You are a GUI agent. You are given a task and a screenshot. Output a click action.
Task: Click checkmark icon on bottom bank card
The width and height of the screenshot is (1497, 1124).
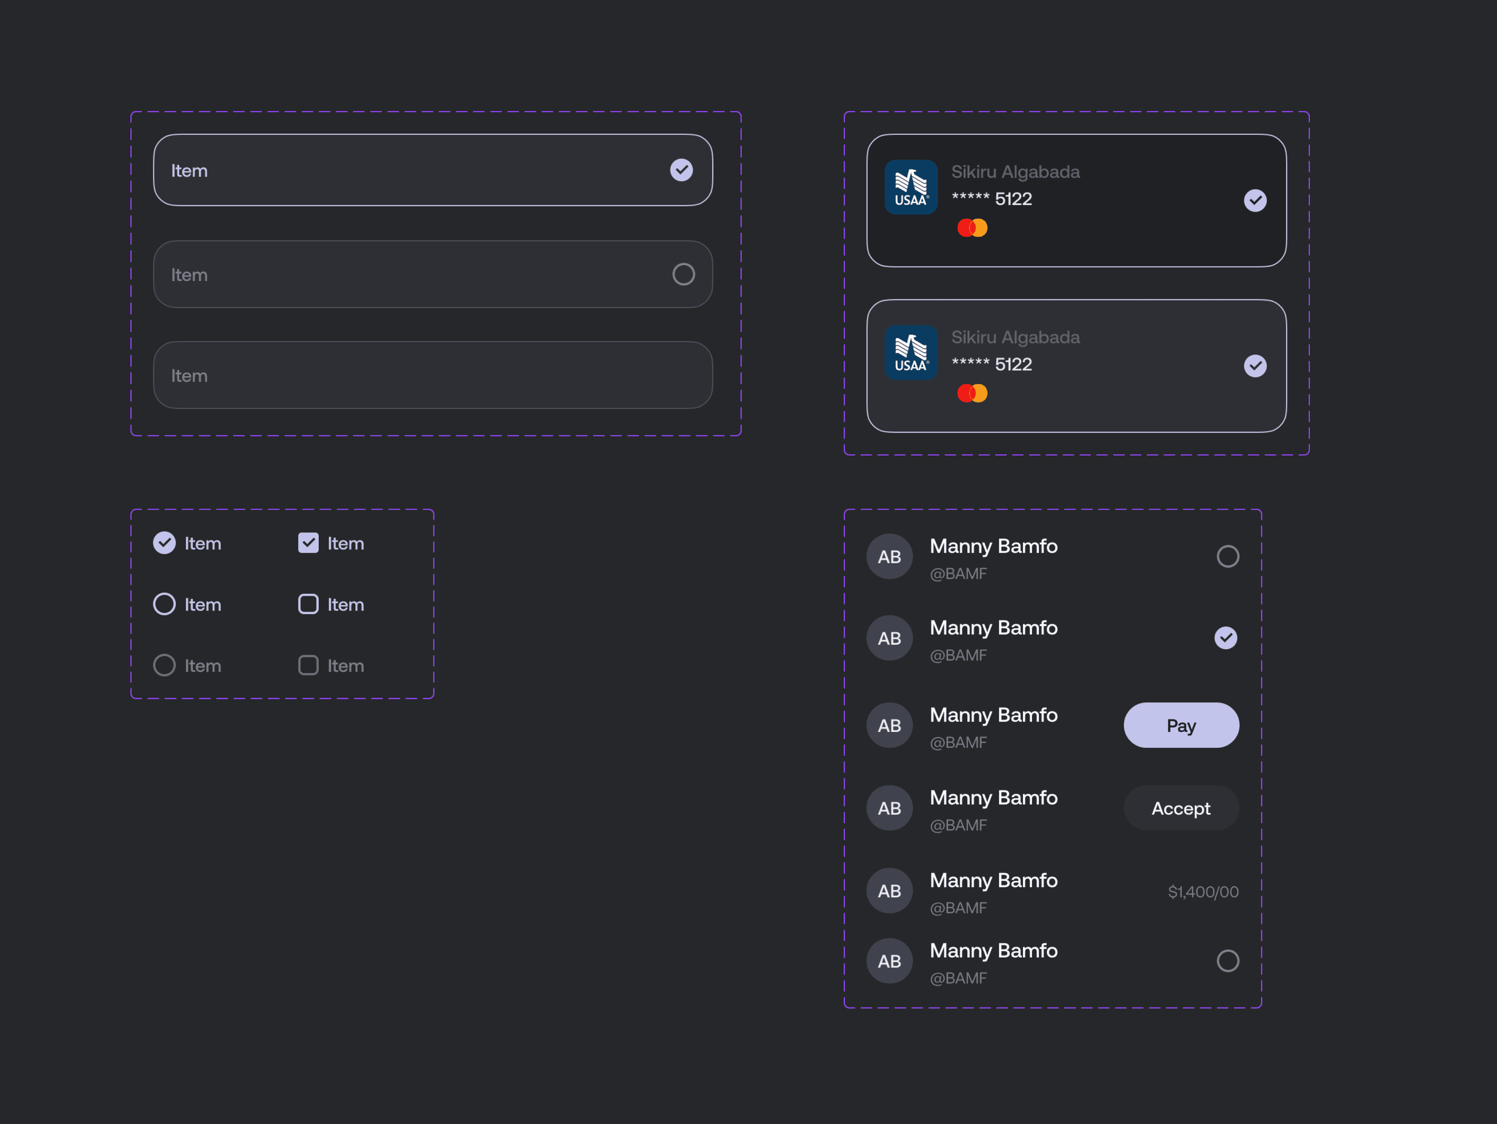coord(1255,366)
